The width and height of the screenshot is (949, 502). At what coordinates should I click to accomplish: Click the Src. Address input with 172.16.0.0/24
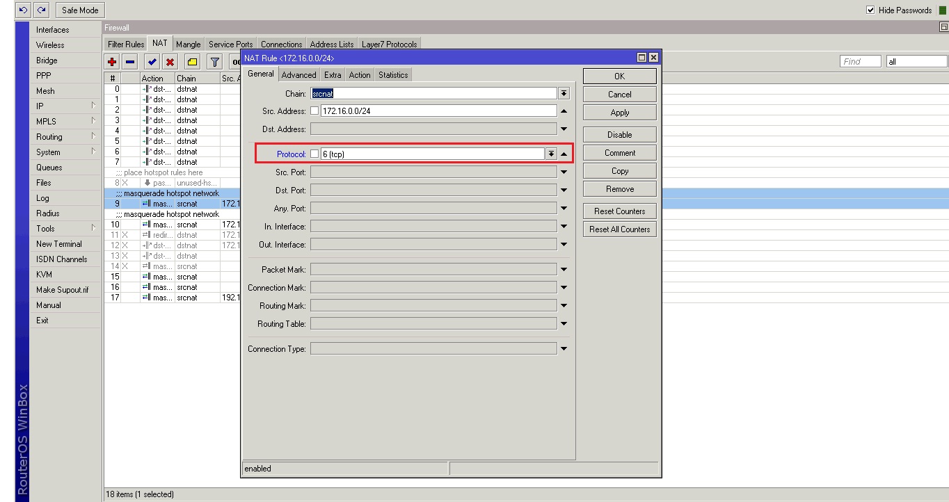[438, 111]
